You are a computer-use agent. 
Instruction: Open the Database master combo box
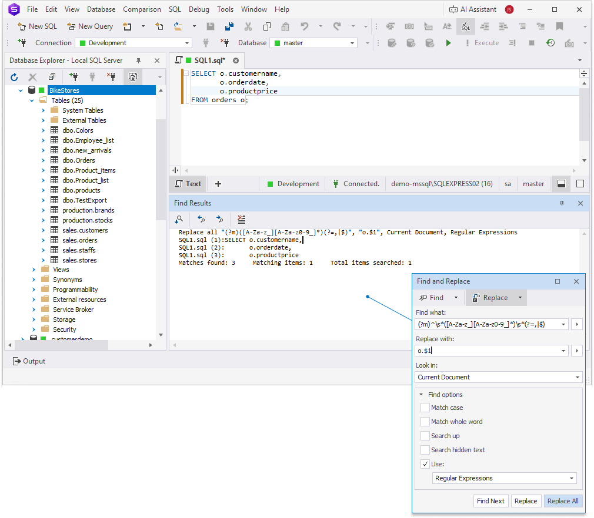pyautogui.click(x=352, y=42)
